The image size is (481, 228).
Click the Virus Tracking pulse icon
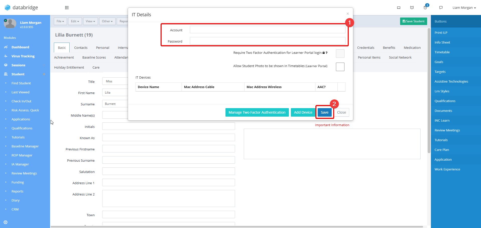[6, 56]
